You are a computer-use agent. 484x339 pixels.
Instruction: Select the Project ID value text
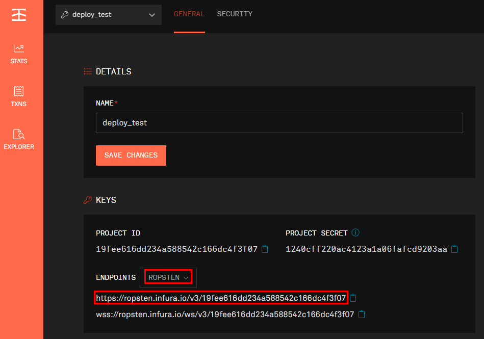click(x=177, y=249)
